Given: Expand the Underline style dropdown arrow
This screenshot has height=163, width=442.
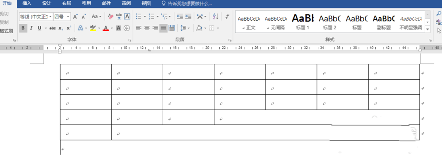Looking at the screenshot, I should click(46, 28).
